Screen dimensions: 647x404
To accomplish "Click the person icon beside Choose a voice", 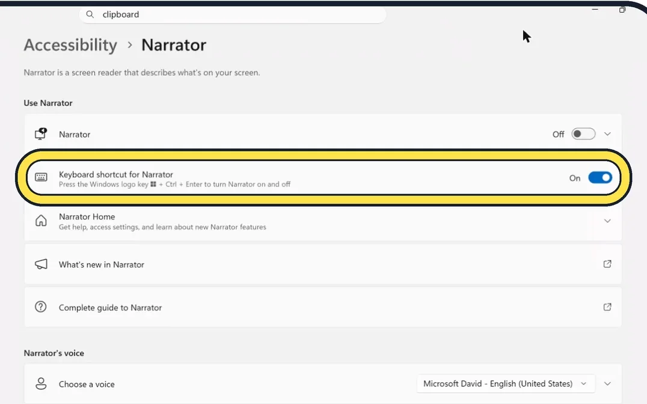I will point(41,384).
